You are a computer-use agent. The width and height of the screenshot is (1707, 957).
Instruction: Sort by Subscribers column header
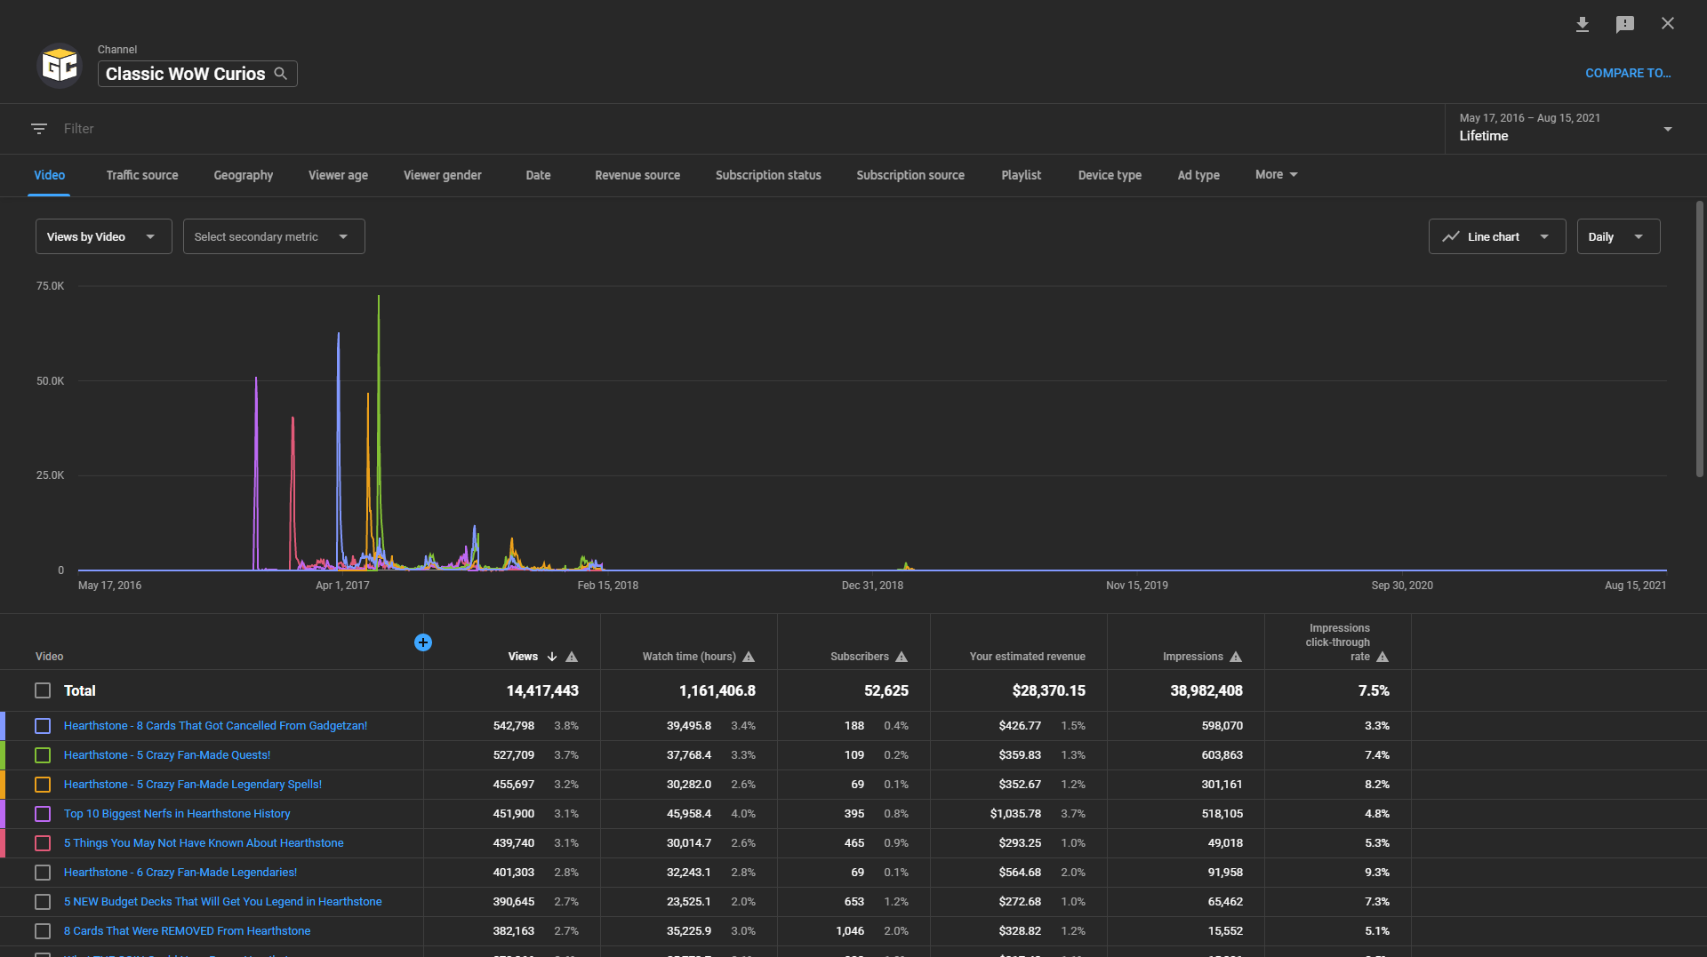click(860, 657)
